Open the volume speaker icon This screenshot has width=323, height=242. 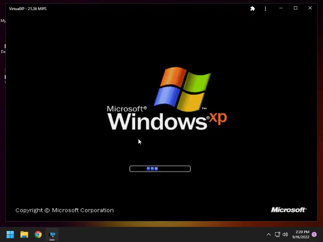[285, 234]
